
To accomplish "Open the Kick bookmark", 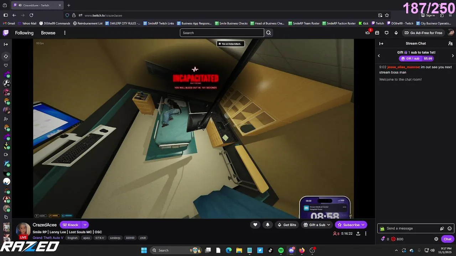I will 363,23.
